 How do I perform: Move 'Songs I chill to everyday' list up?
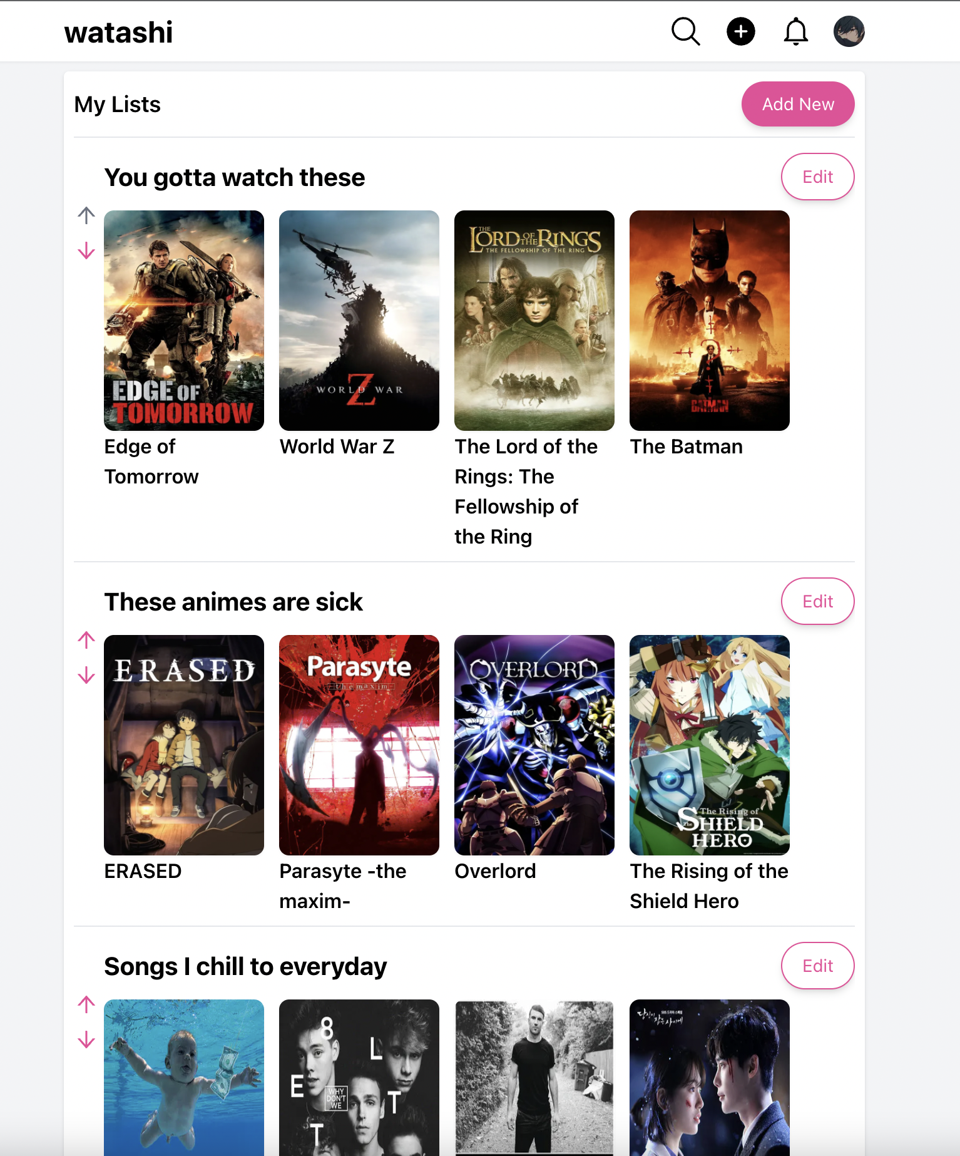[86, 1004]
